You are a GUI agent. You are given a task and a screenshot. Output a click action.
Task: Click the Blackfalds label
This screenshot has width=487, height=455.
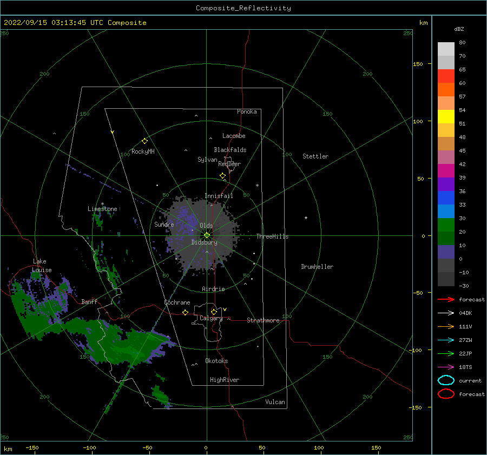point(230,150)
